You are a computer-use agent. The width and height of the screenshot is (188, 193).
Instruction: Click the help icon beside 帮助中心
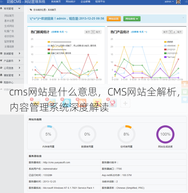(1, 82)
